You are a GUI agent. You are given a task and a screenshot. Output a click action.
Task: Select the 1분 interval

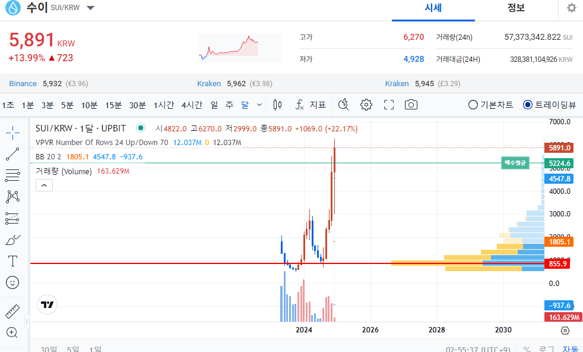pos(28,105)
